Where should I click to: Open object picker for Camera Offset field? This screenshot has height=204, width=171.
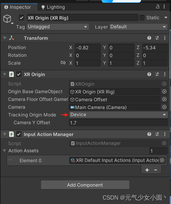164,99
